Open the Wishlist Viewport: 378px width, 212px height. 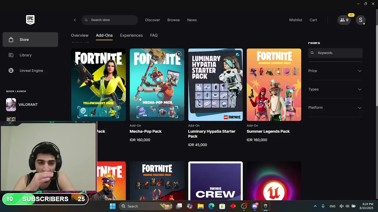click(x=296, y=20)
